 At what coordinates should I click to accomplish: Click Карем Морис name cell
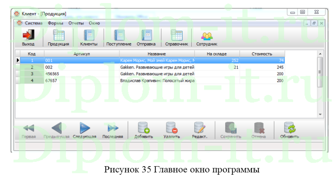tap(157, 60)
